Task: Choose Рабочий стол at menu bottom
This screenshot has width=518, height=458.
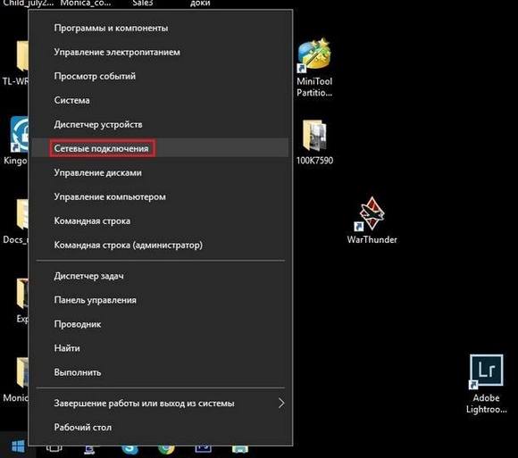Action: [161, 428]
